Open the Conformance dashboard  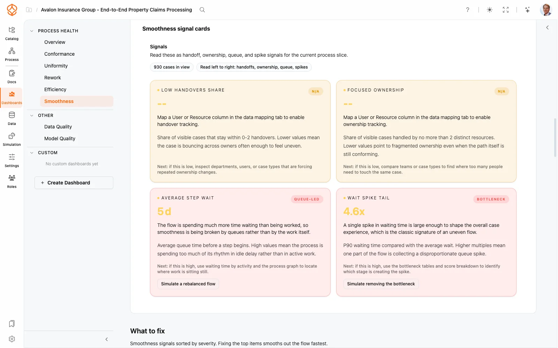[x=59, y=54]
